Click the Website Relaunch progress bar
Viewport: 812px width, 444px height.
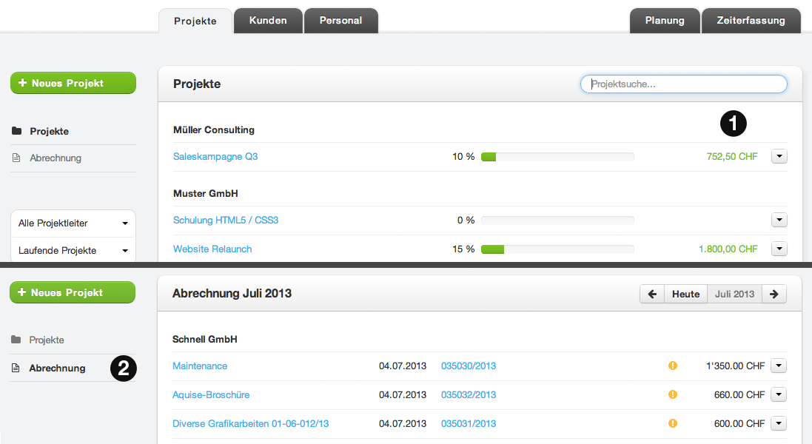point(557,249)
